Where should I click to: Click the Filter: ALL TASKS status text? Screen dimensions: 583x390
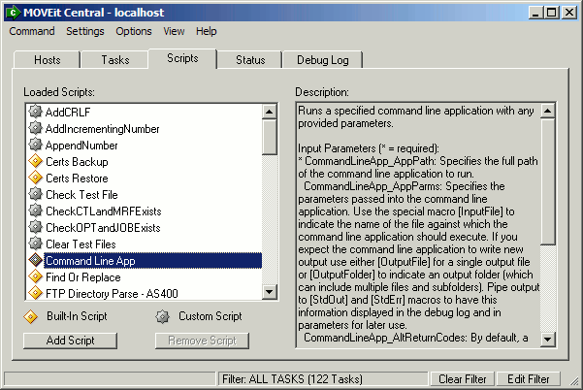292,379
